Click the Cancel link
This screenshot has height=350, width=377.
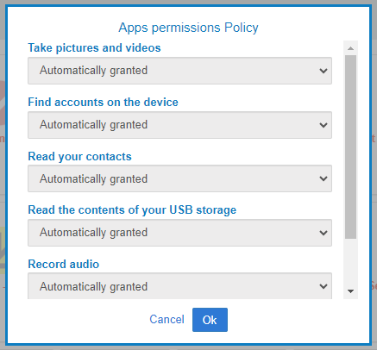pyautogui.click(x=167, y=320)
